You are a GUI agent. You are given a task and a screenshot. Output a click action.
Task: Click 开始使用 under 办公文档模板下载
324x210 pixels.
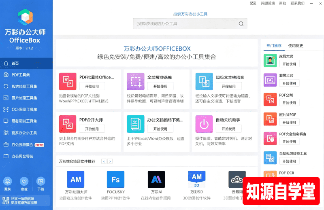coord(160,129)
